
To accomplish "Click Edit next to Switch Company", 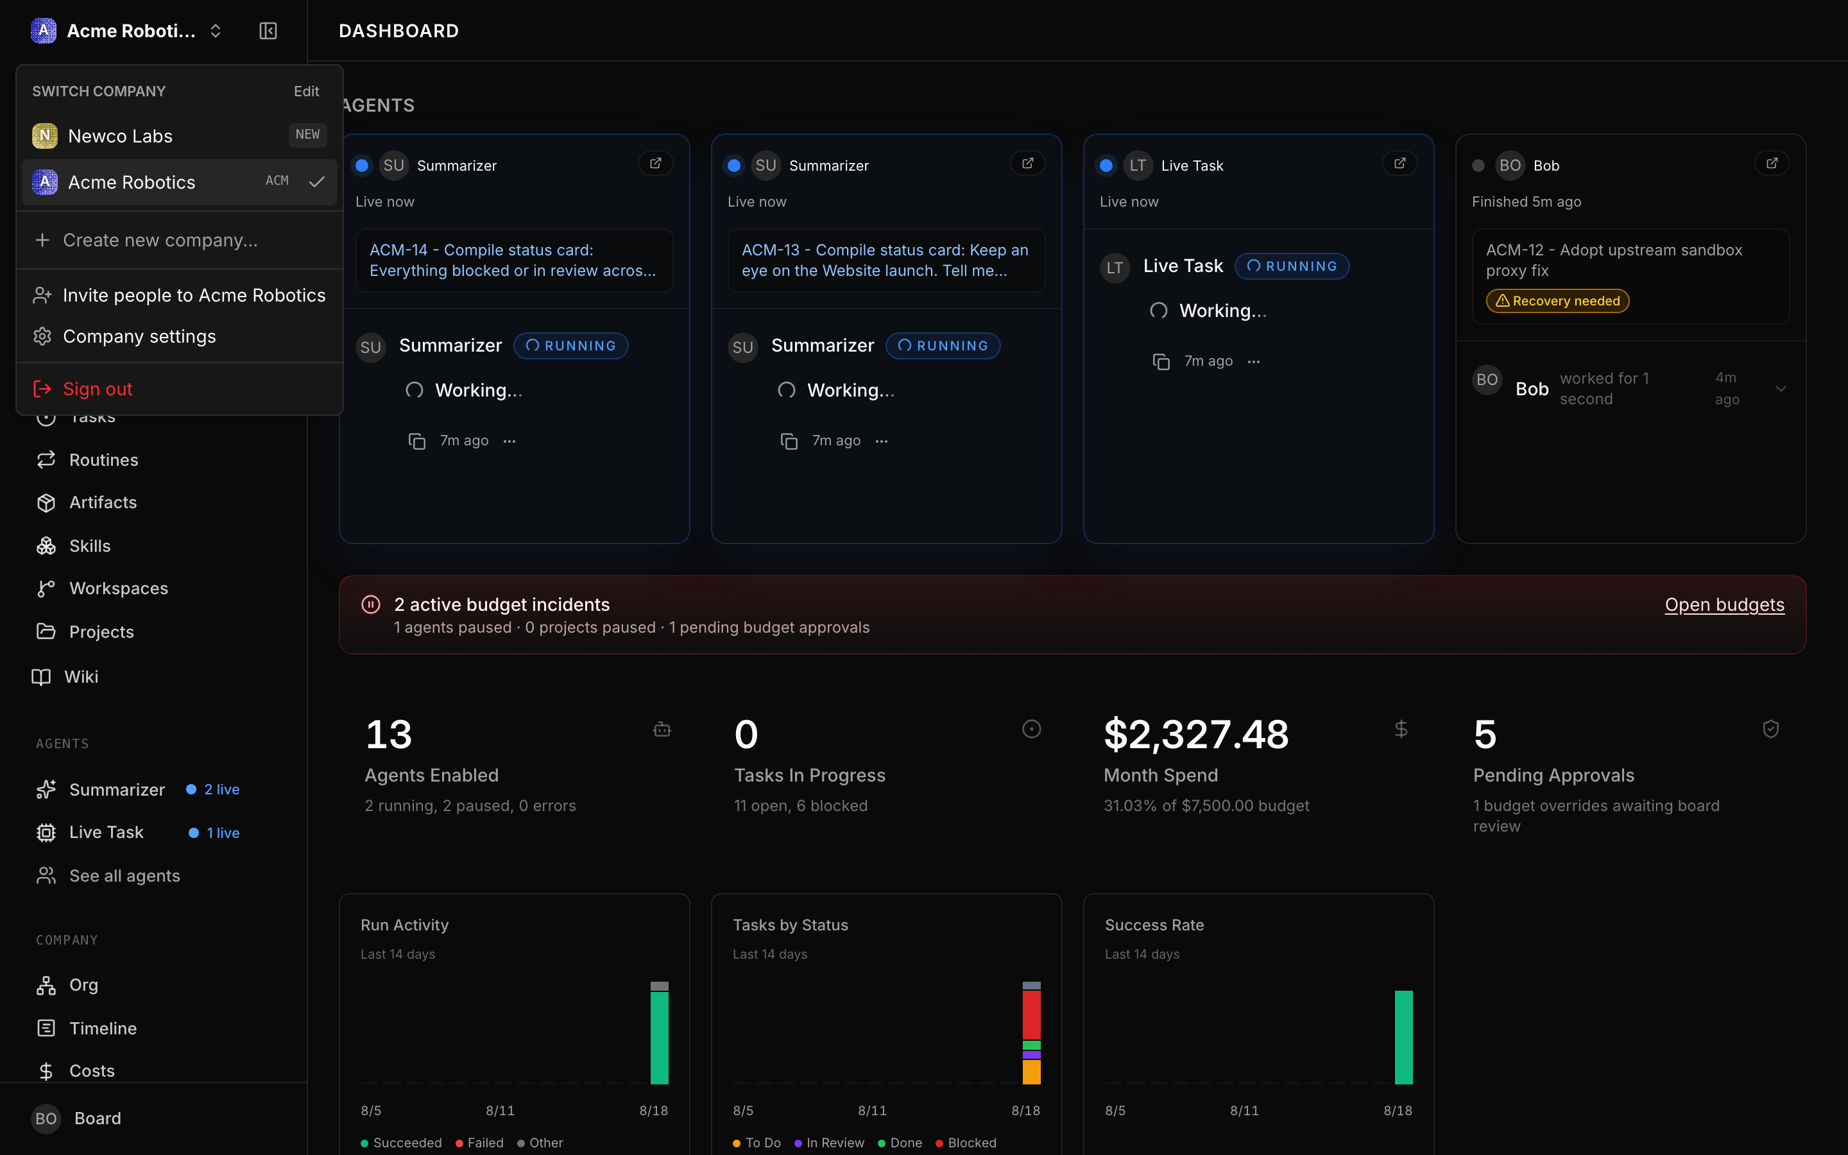I will 307,92.
